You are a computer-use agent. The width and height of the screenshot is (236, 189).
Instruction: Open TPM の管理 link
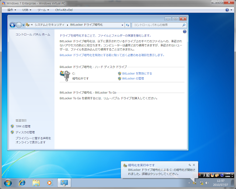click(x=23, y=127)
